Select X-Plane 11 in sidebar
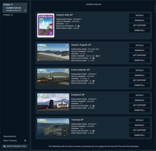The width and height of the screenshot is (156, 151). 8,5
